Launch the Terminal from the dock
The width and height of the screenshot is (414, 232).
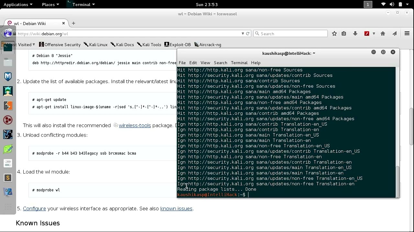pos(8,48)
